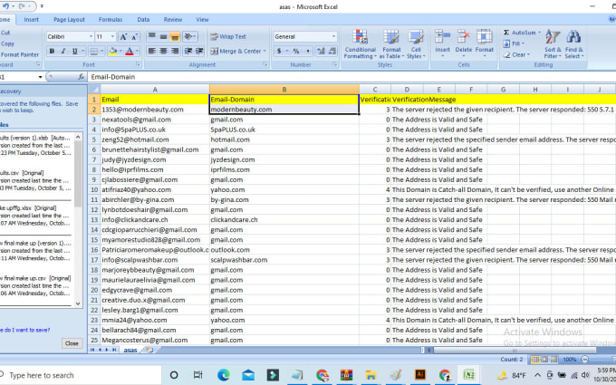Open the fill color dropdown arrow
The image size is (616, 385).
pyautogui.click(x=120, y=51)
